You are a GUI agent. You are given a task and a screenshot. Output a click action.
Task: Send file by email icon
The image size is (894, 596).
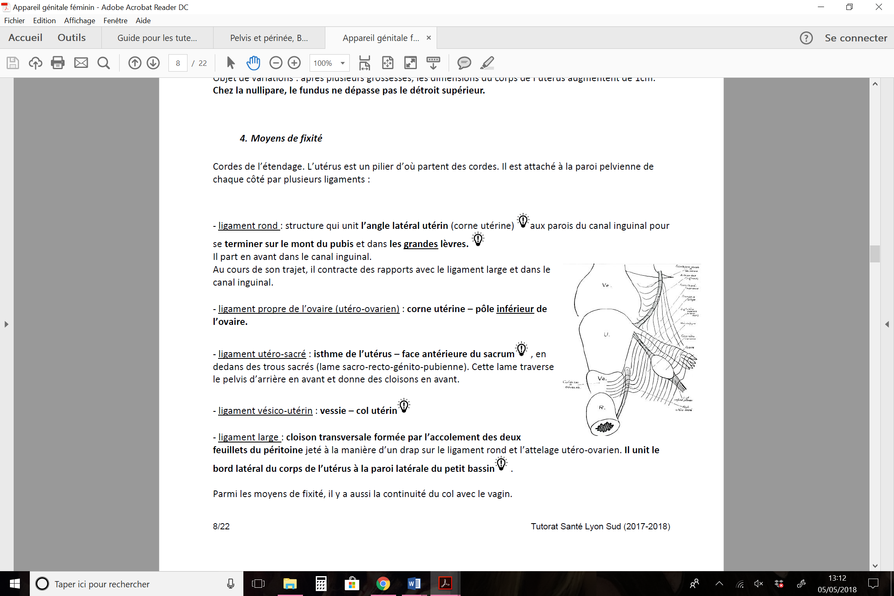pos(81,63)
